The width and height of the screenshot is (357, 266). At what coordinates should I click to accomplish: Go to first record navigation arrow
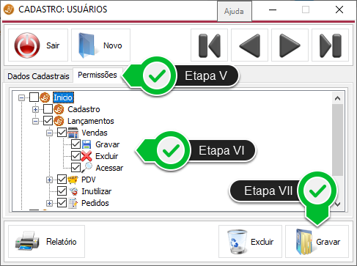[210, 45]
